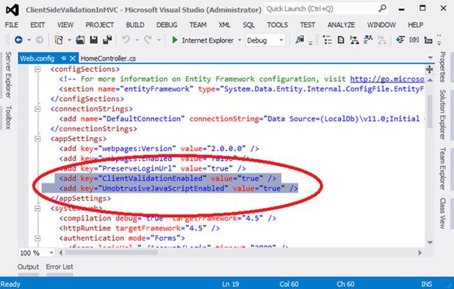Image resolution: width=454 pixels, height=289 pixels.
Task: Open the VIEW menu
Action: 65,25
